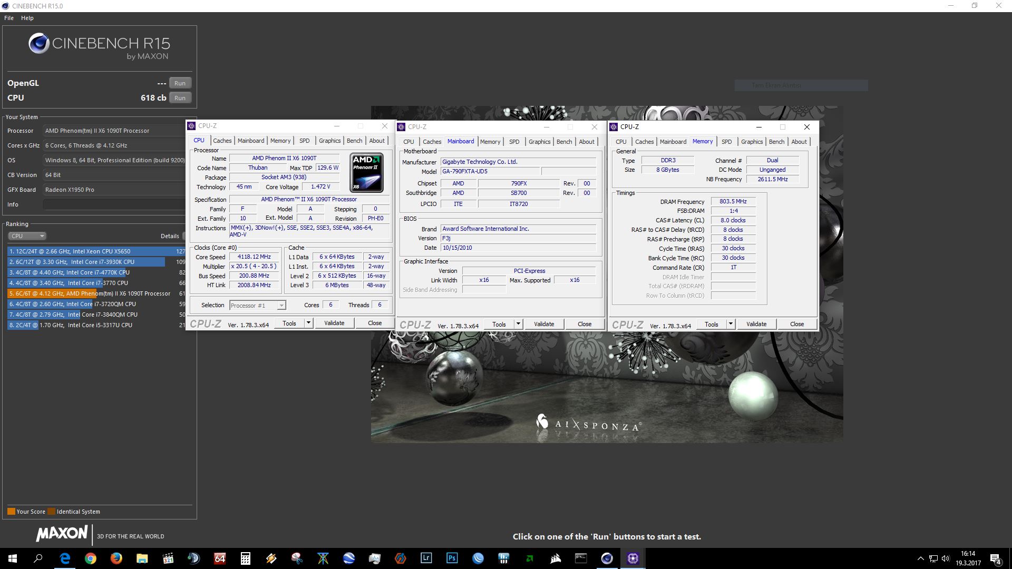Click the GA-790FXTA-UD5 model field

coord(490,172)
